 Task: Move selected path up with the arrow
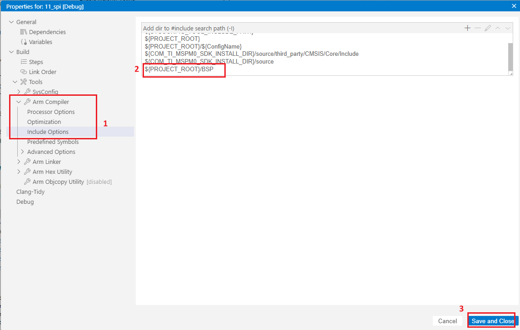coord(497,28)
